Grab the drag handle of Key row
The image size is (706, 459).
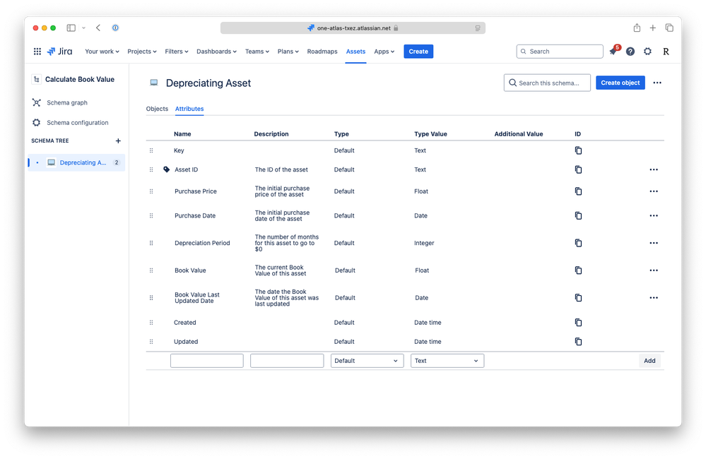[151, 150]
